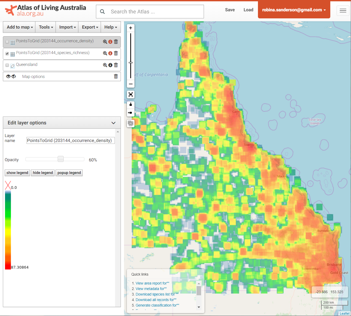The width and height of the screenshot is (351, 316).
Task: Click the hide legend button
Action: (x=42, y=173)
